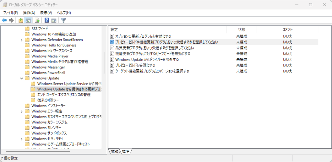This screenshot has width=332, height=162.
Task: Expand the Windows セキュリティ node
Action: click(x=22, y=139)
